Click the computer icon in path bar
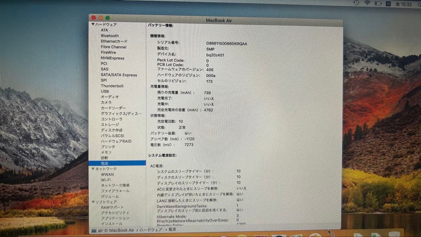The image size is (421, 237). coord(94,230)
